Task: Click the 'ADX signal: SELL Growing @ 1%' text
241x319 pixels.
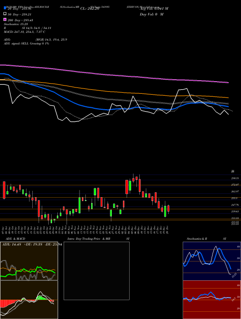Action: (27, 43)
